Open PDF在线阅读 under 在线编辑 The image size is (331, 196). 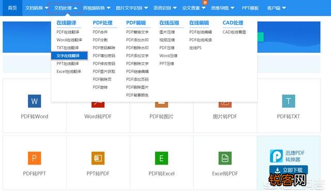[201, 40]
